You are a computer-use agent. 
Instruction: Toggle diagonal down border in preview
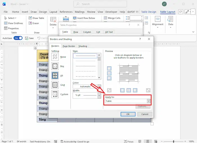coord(148,90)
